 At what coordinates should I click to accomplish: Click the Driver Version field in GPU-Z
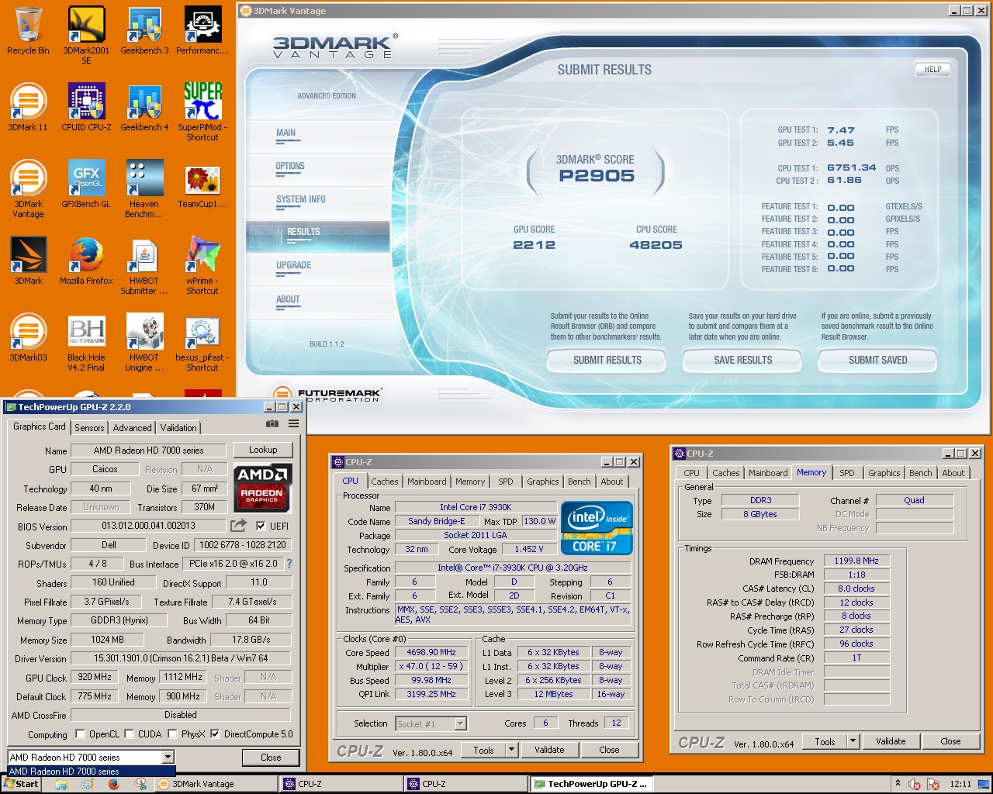pos(181,658)
